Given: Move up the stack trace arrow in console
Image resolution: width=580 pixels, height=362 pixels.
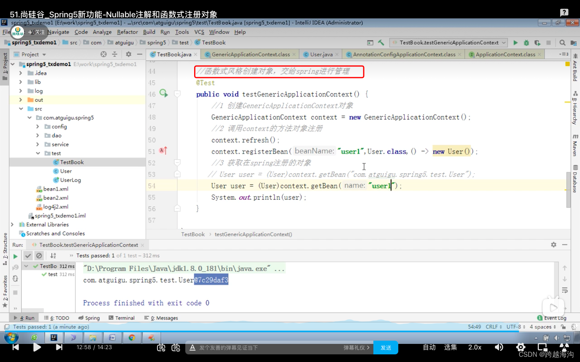Looking at the screenshot, I should coord(565,268).
